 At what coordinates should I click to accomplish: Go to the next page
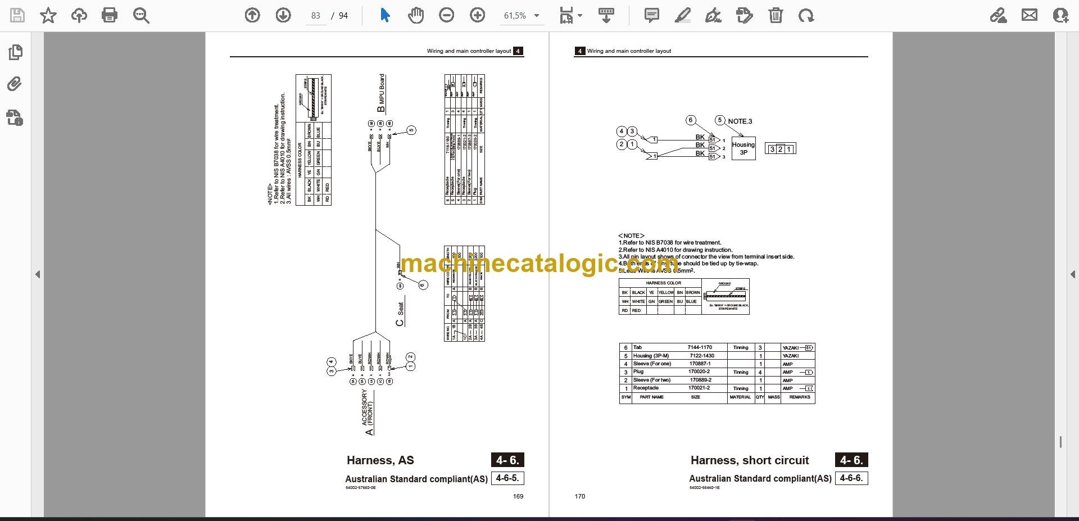point(283,15)
